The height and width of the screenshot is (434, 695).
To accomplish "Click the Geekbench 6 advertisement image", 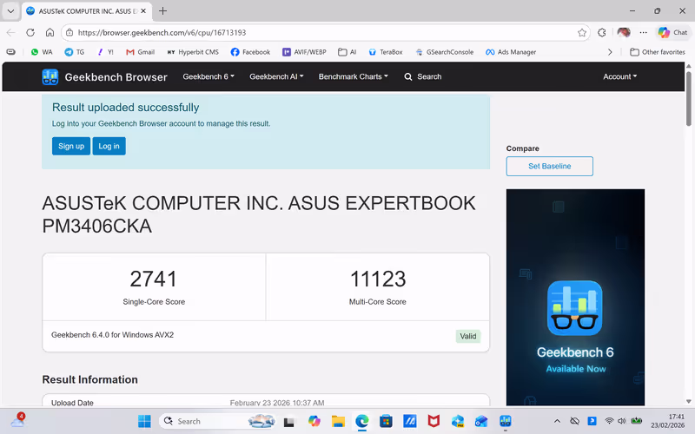I will click(x=575, y=297).
